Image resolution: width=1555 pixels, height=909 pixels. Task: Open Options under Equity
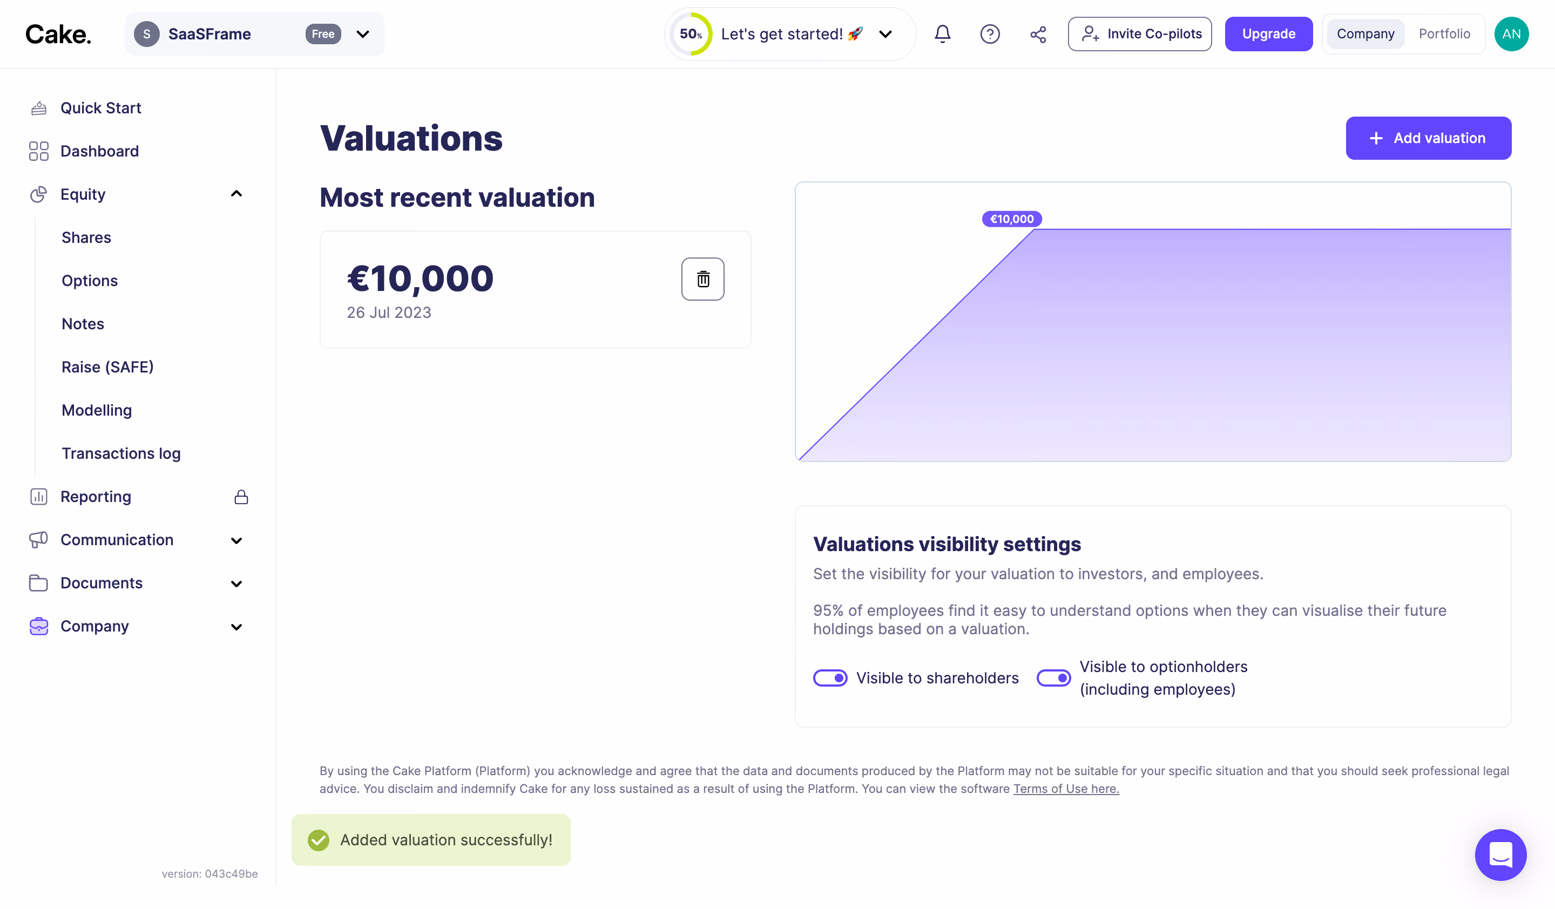pyautogui.click(x=90, y=281)
